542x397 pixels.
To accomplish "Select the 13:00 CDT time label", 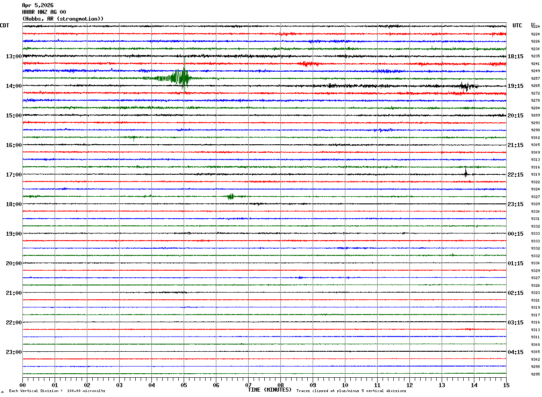I will coord(13,56).
